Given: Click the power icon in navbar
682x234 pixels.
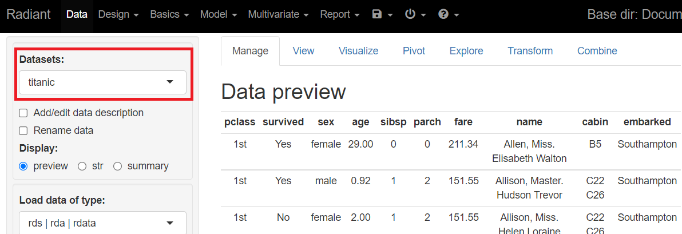Looking at the screenshot, I should 415,14.
